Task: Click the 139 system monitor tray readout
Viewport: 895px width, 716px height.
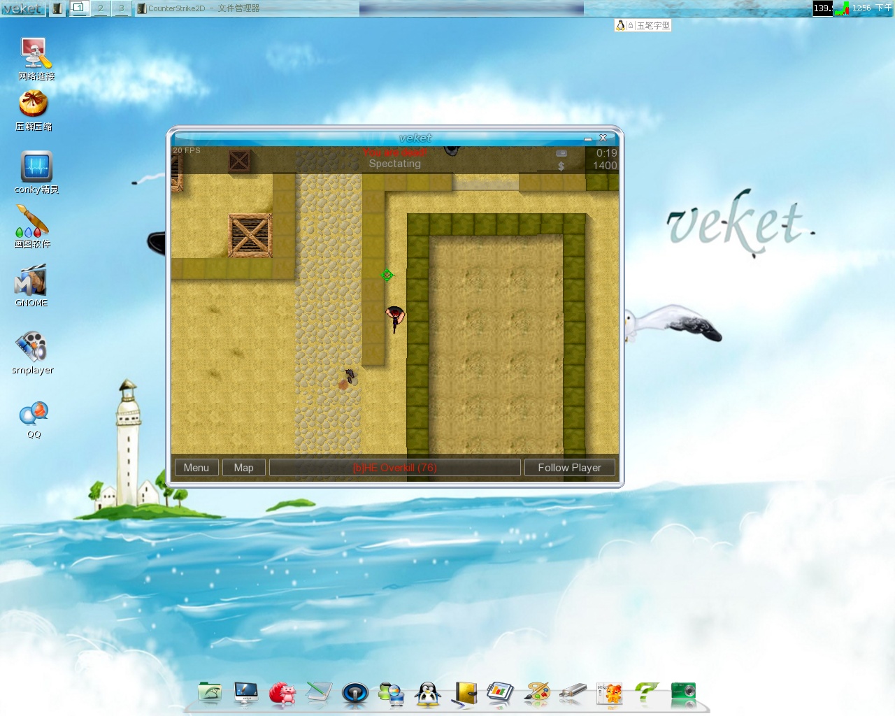Action: 822,8
